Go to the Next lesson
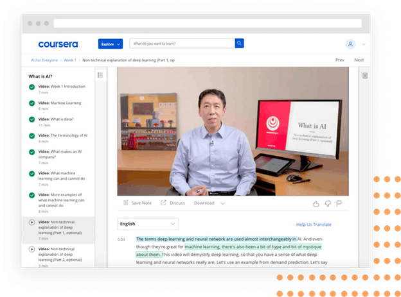This screenshot has height=297, width=401. tap(359, 60)
